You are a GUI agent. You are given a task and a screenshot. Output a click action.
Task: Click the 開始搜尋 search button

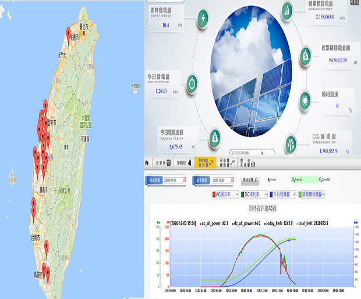coord(252,181)
